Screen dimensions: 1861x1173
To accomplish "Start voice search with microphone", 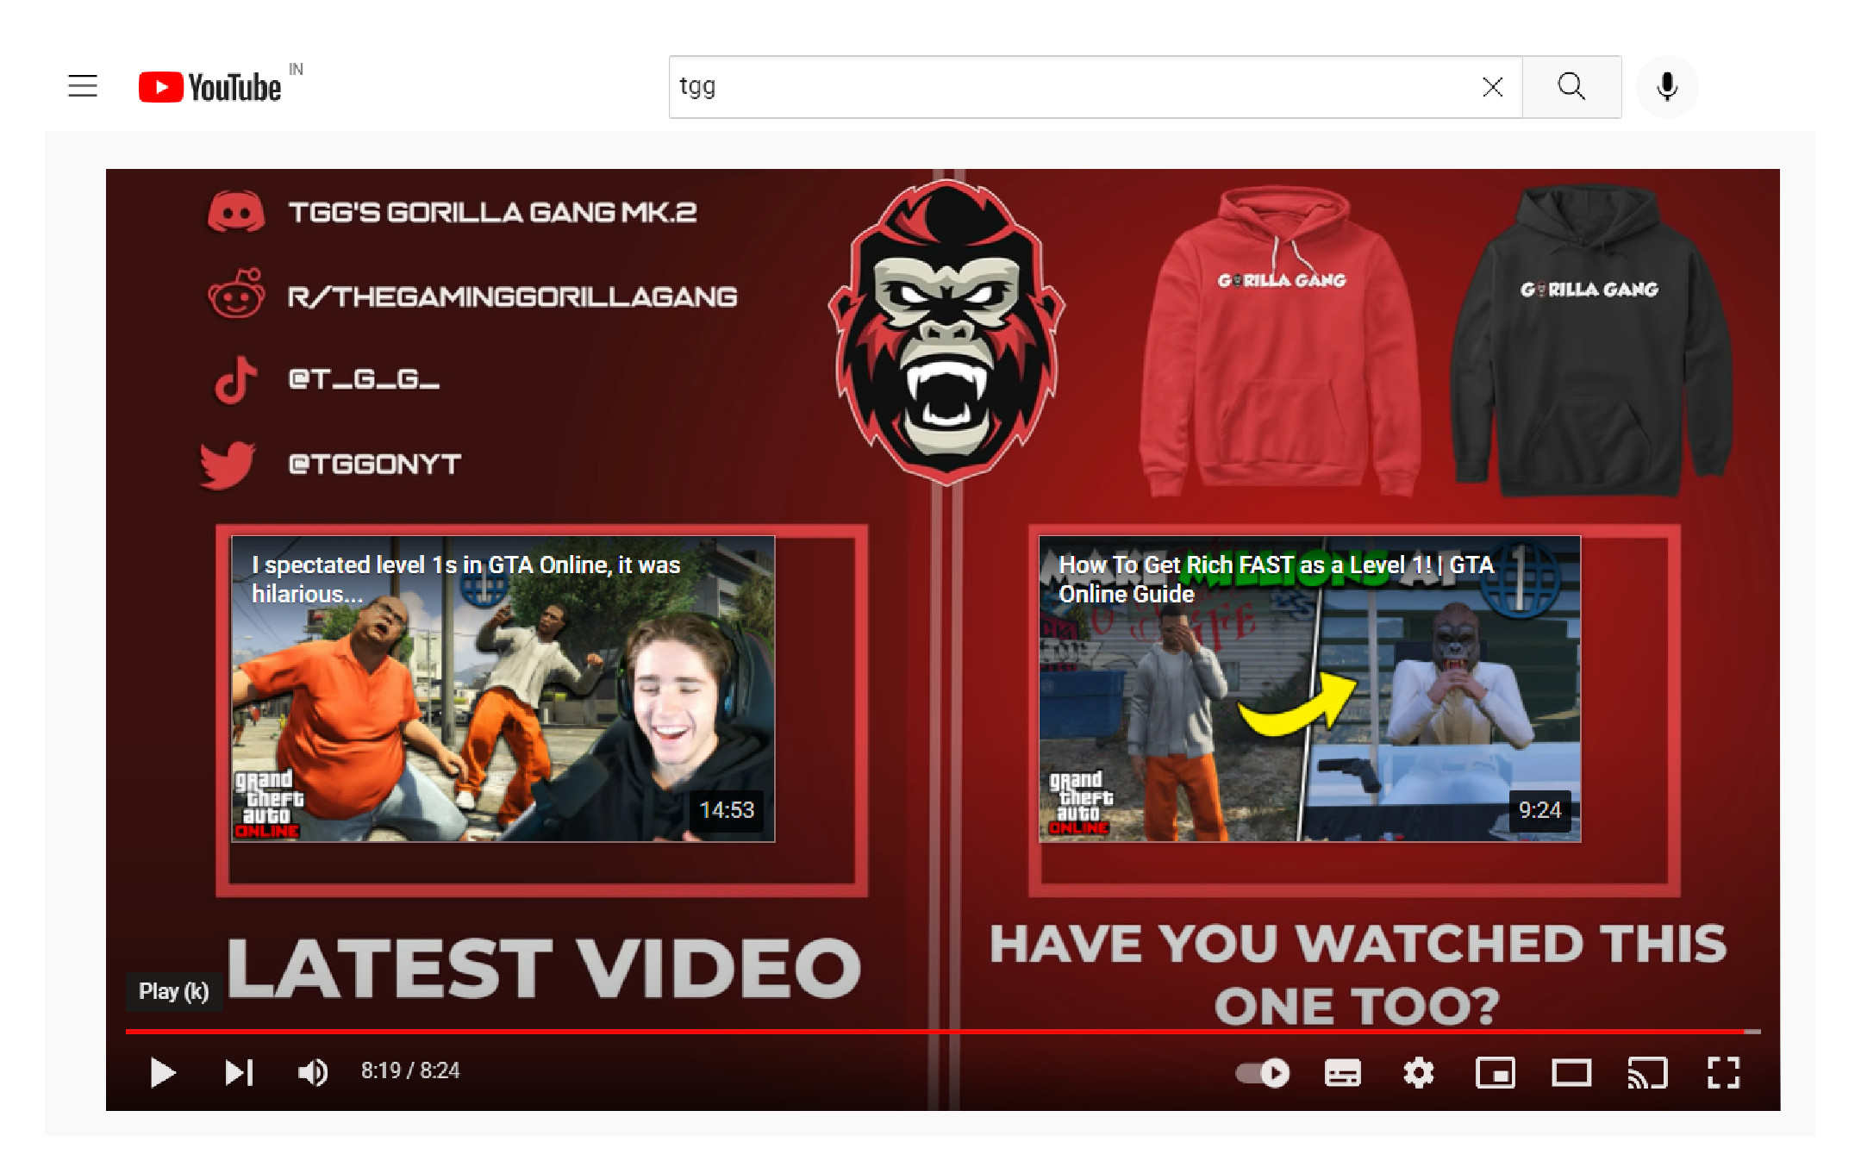I will pyautogui.click(x=1667, y=86).
